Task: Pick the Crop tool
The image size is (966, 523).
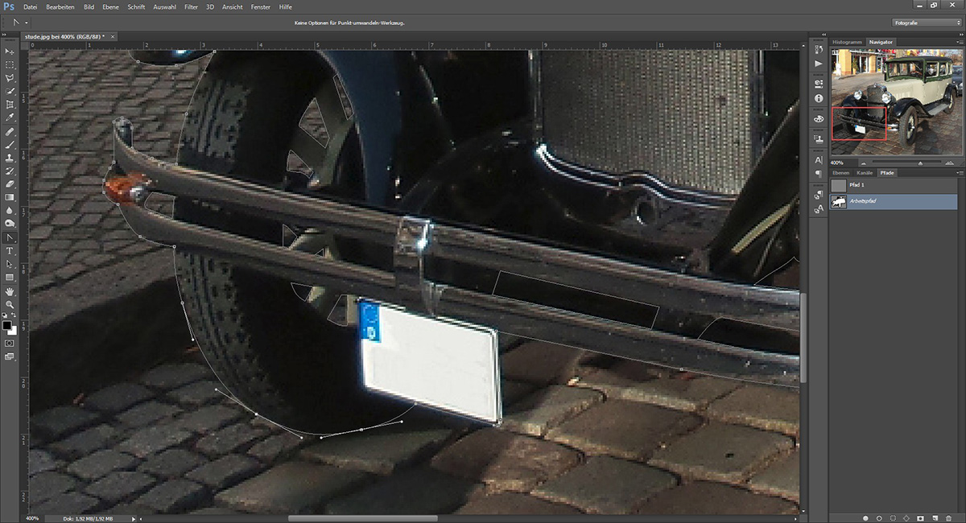Action: click(10, 105)
